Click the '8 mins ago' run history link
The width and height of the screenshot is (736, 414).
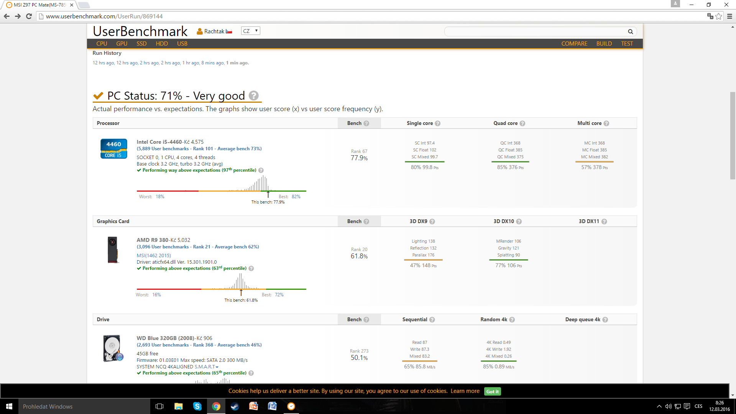pos(212,63)
